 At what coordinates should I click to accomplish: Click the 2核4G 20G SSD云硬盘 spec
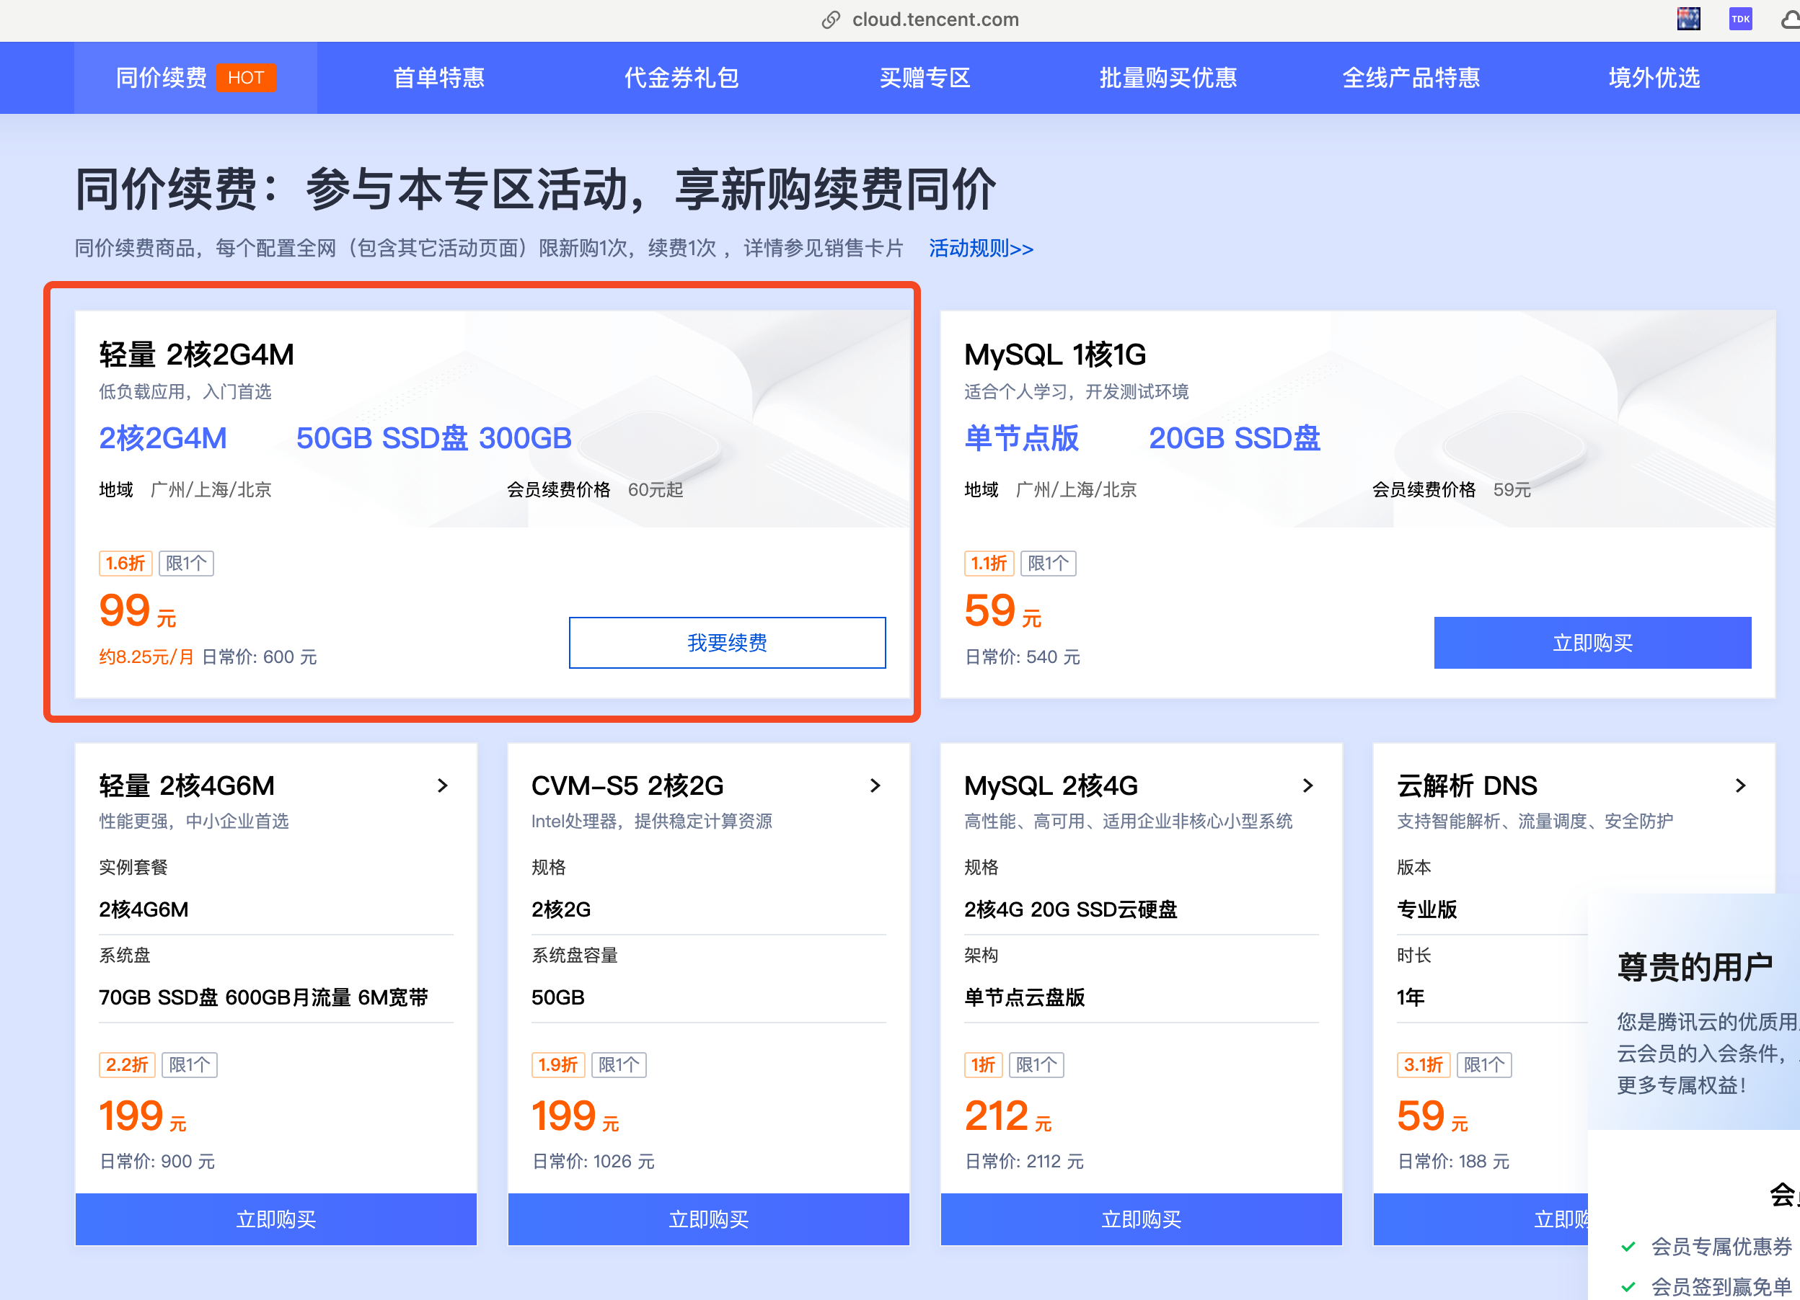(1071, 909)
